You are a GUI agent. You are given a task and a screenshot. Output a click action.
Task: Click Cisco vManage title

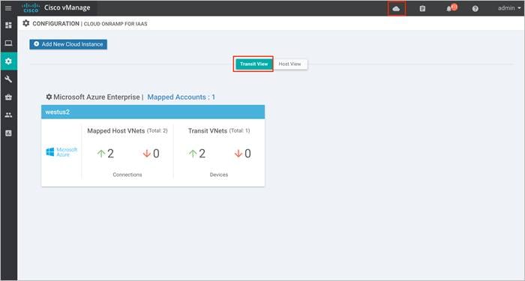(67, 7)
